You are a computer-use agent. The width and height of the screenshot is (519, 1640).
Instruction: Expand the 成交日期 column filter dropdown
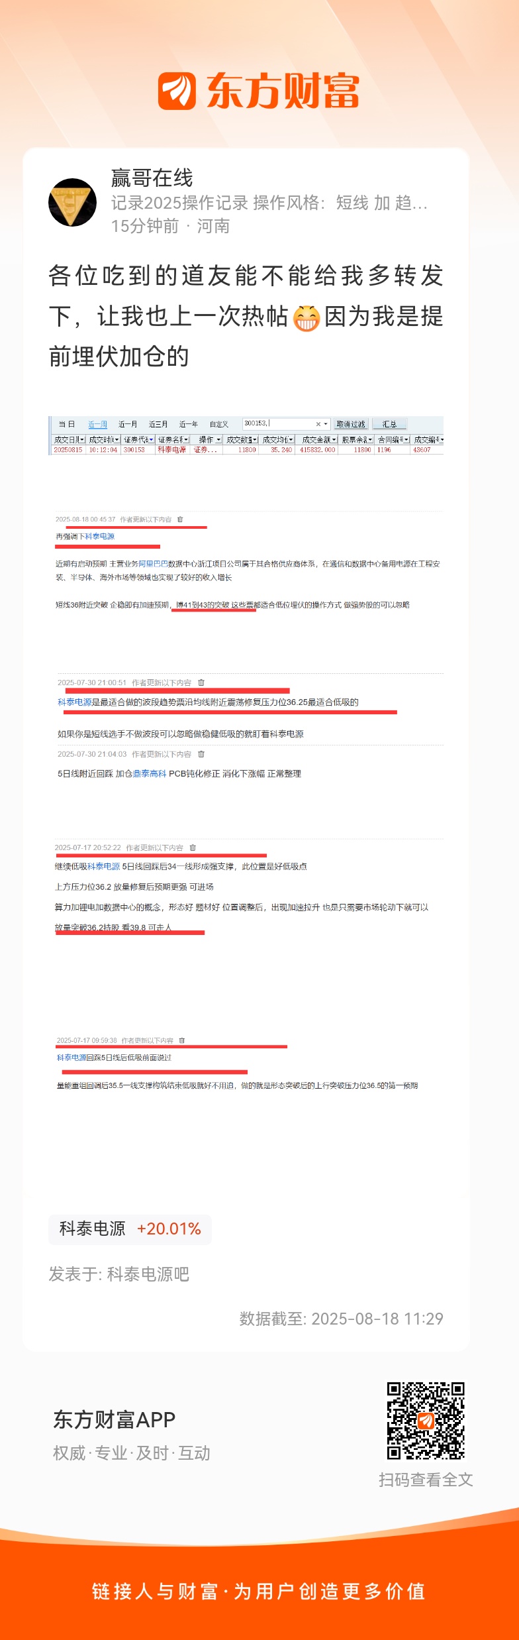82,439
